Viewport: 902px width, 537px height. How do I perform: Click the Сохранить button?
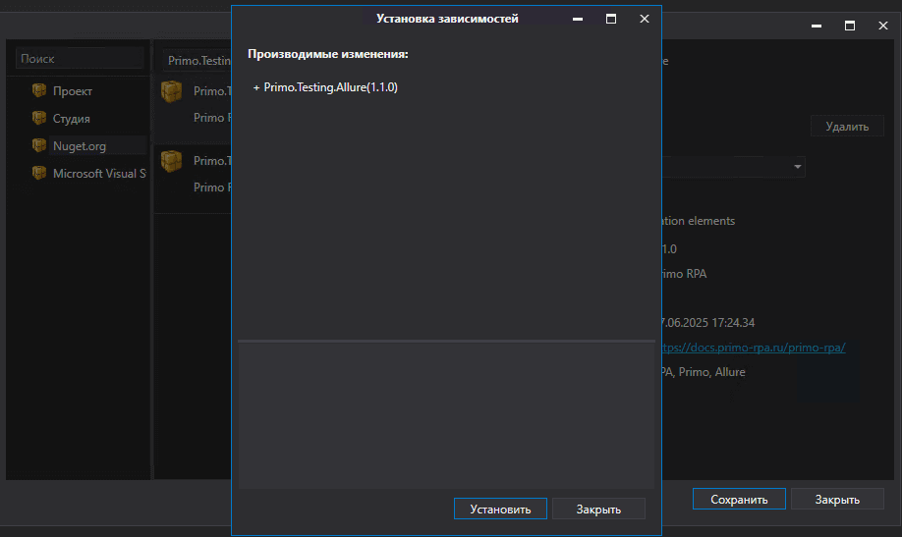pos(738,499)
